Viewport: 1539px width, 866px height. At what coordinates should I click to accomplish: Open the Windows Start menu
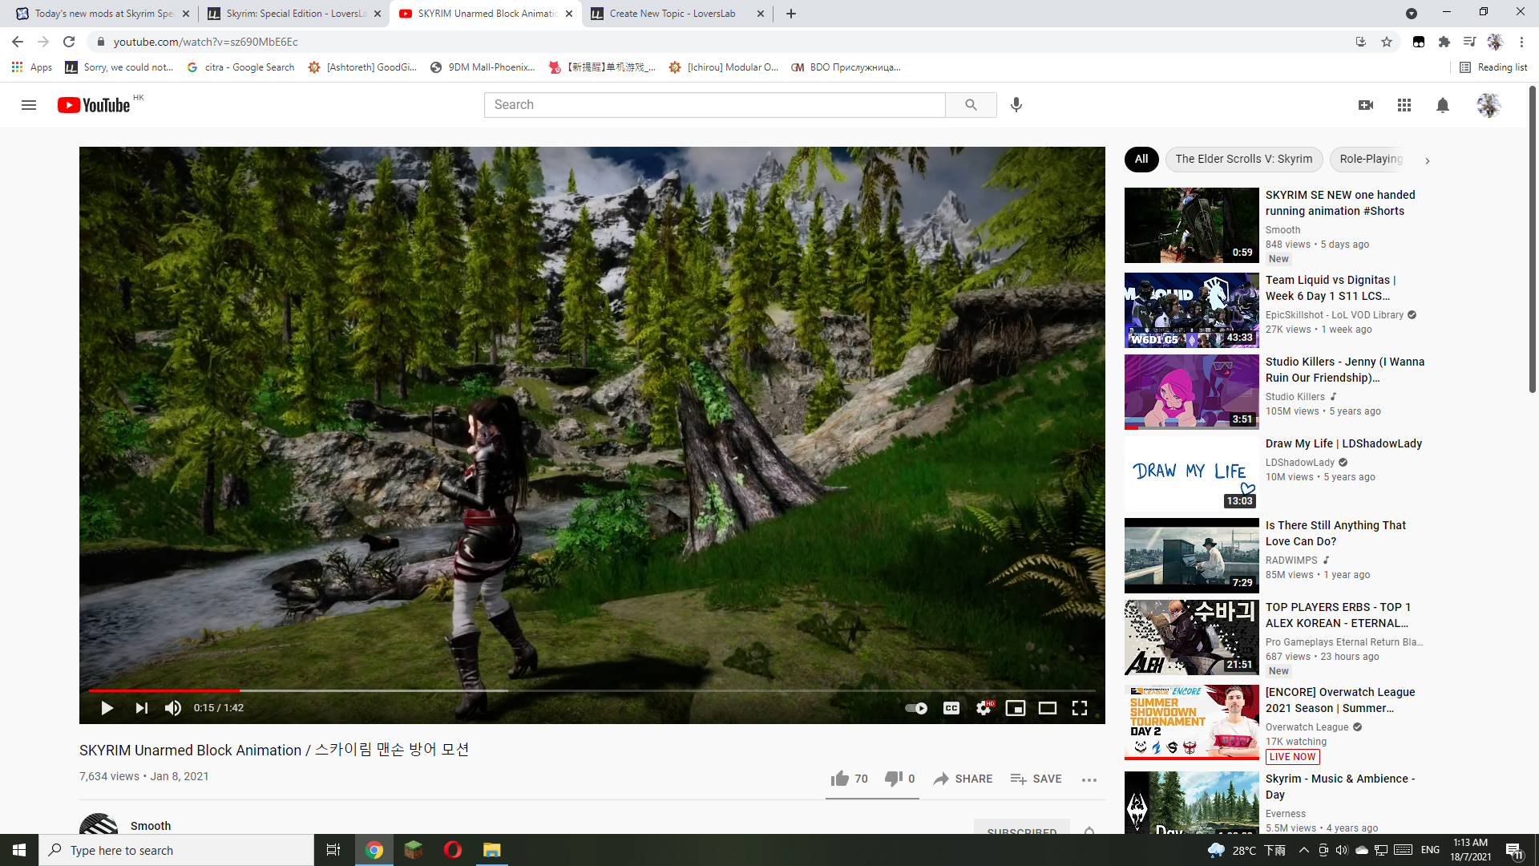pyautogui.click(x=19, y=850)
